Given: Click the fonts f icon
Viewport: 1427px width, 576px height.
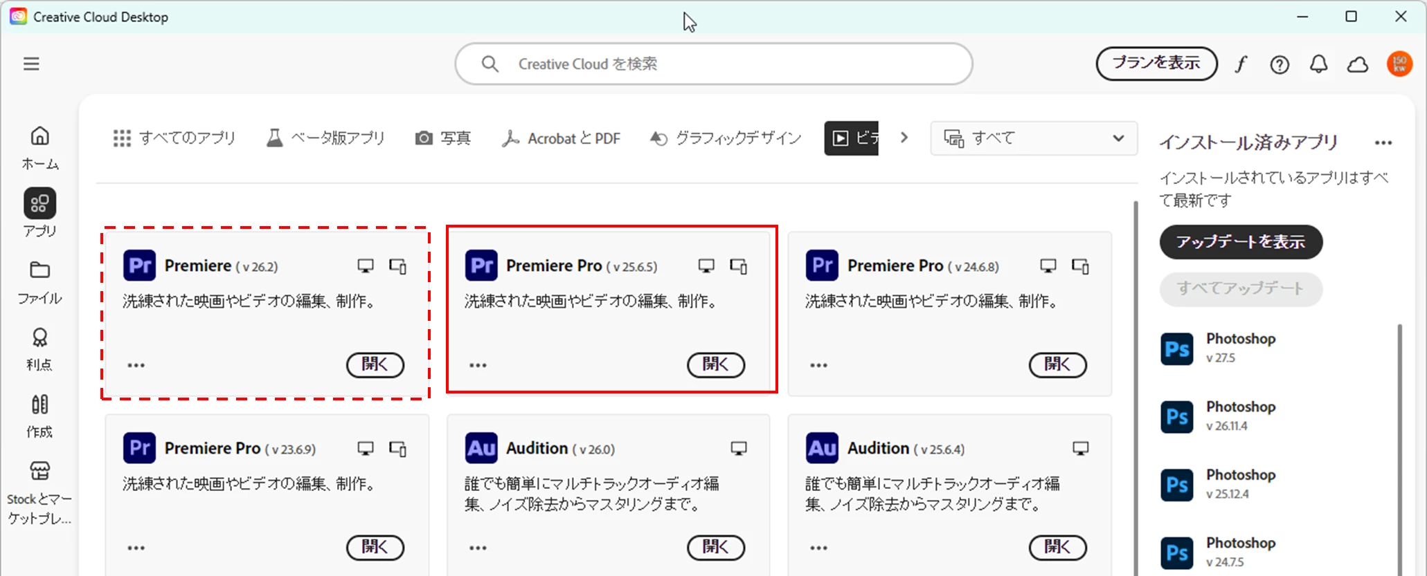Looking at the screenshot, I should coord(1241,64).
